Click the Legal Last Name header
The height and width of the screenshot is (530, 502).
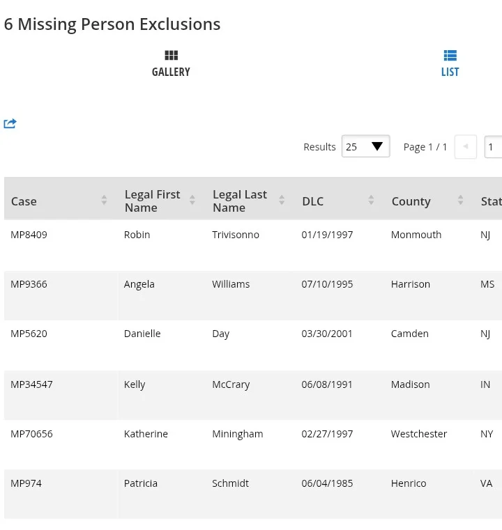click(239, 201)
